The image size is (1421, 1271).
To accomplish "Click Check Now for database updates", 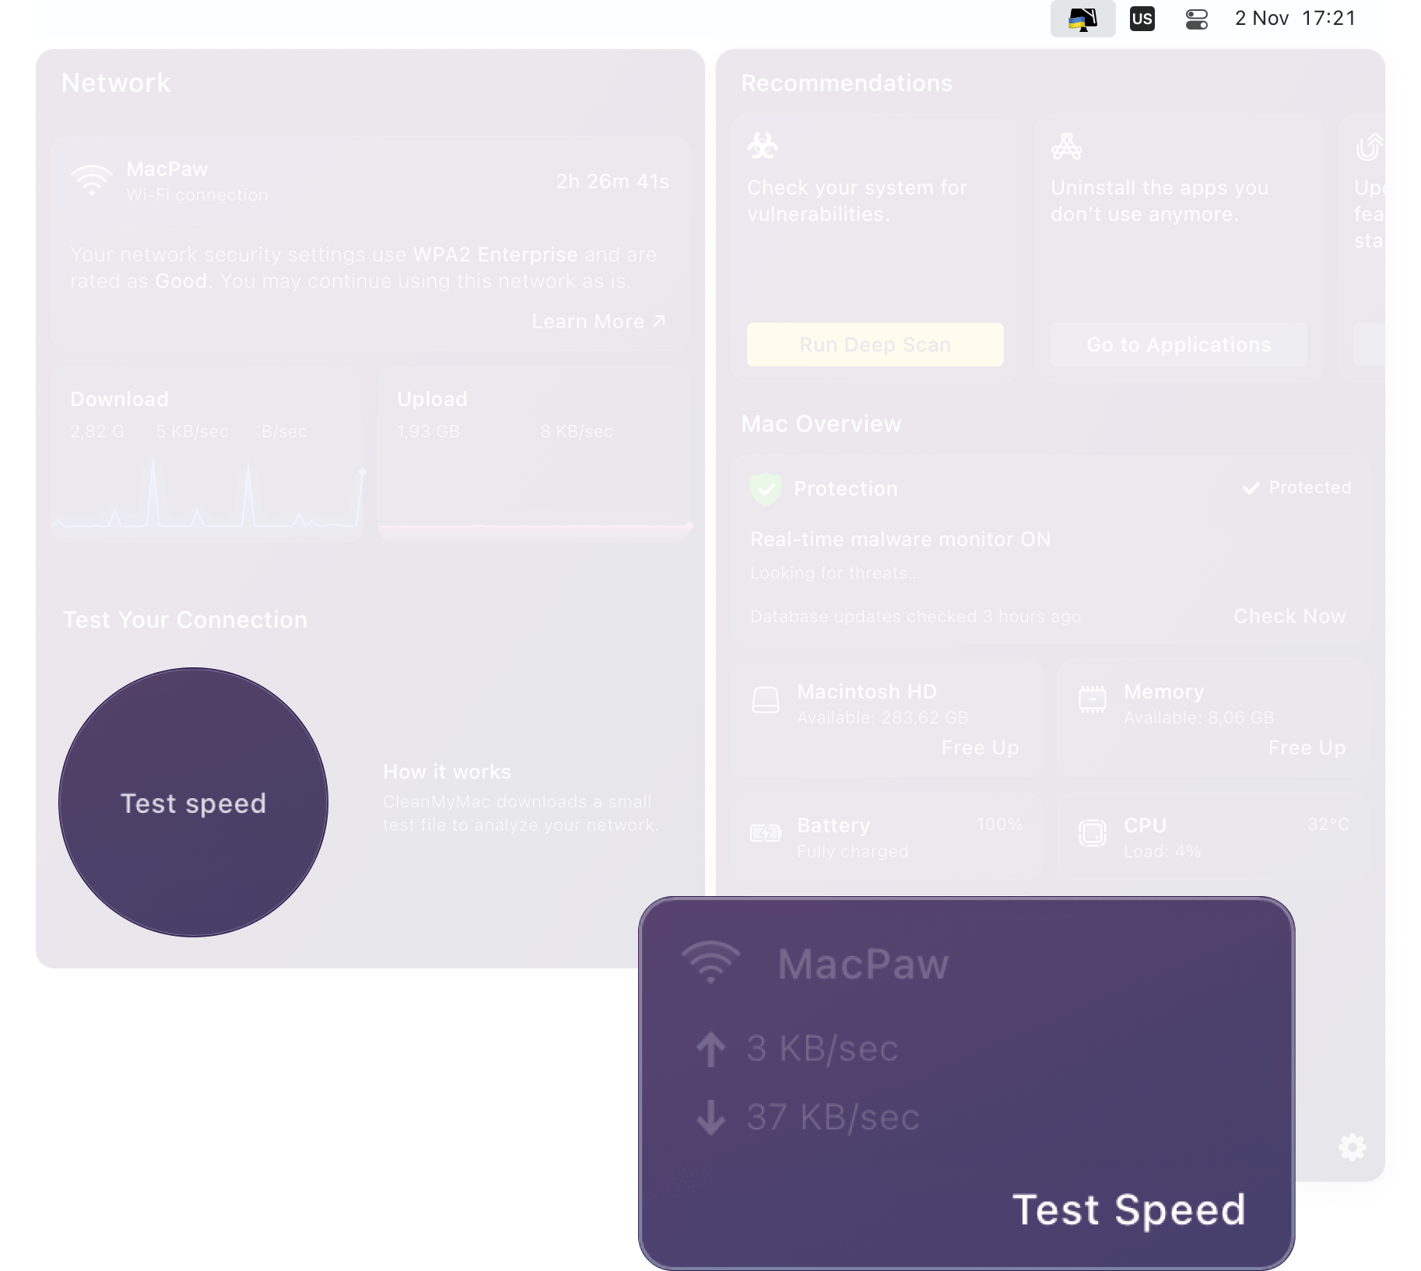I will (x=1289, y=616).
